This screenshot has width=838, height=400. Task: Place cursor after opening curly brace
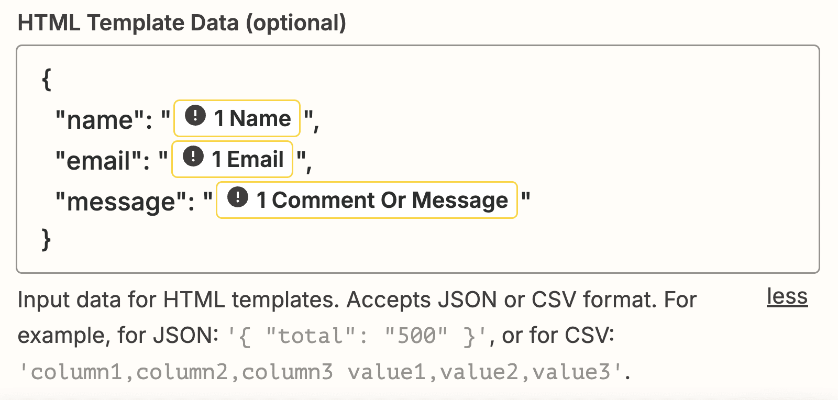click(x=53, y=80)
